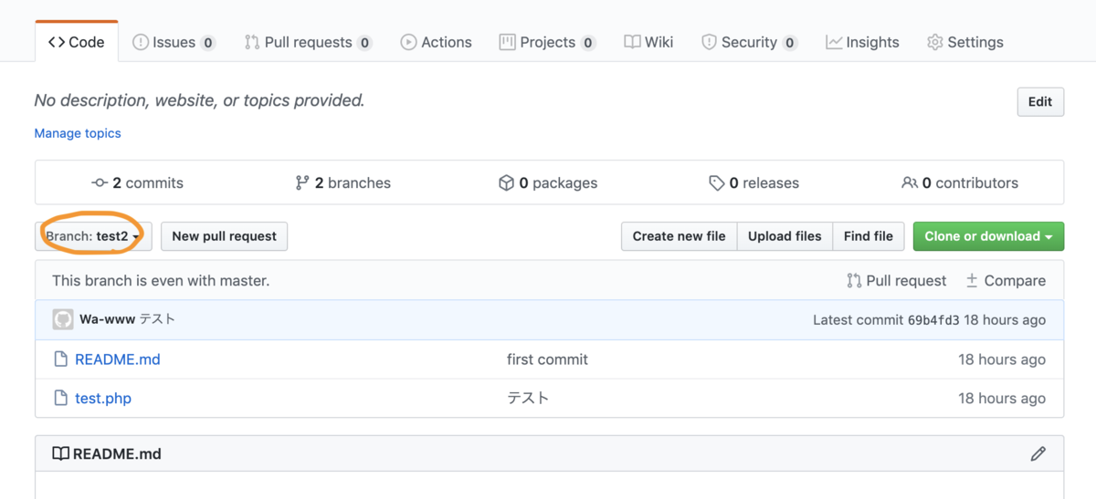
Task: Click the test.php file icon
Action: (60, 398)
